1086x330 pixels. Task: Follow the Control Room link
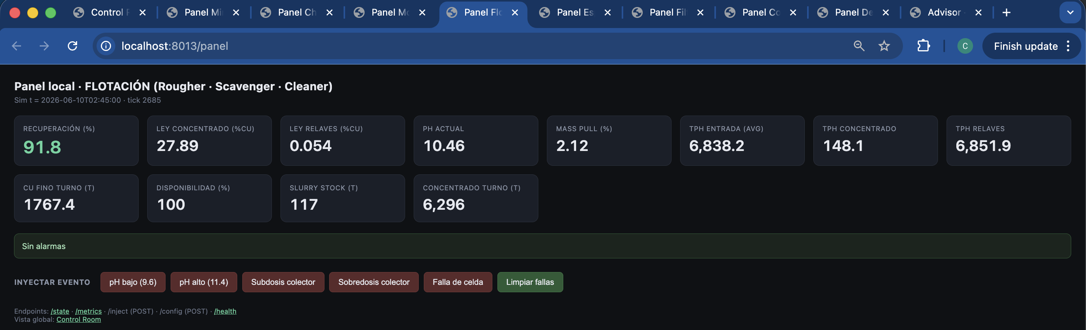pos(79,319)
